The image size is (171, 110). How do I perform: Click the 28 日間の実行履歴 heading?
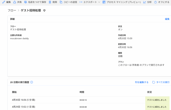[20, 82]
